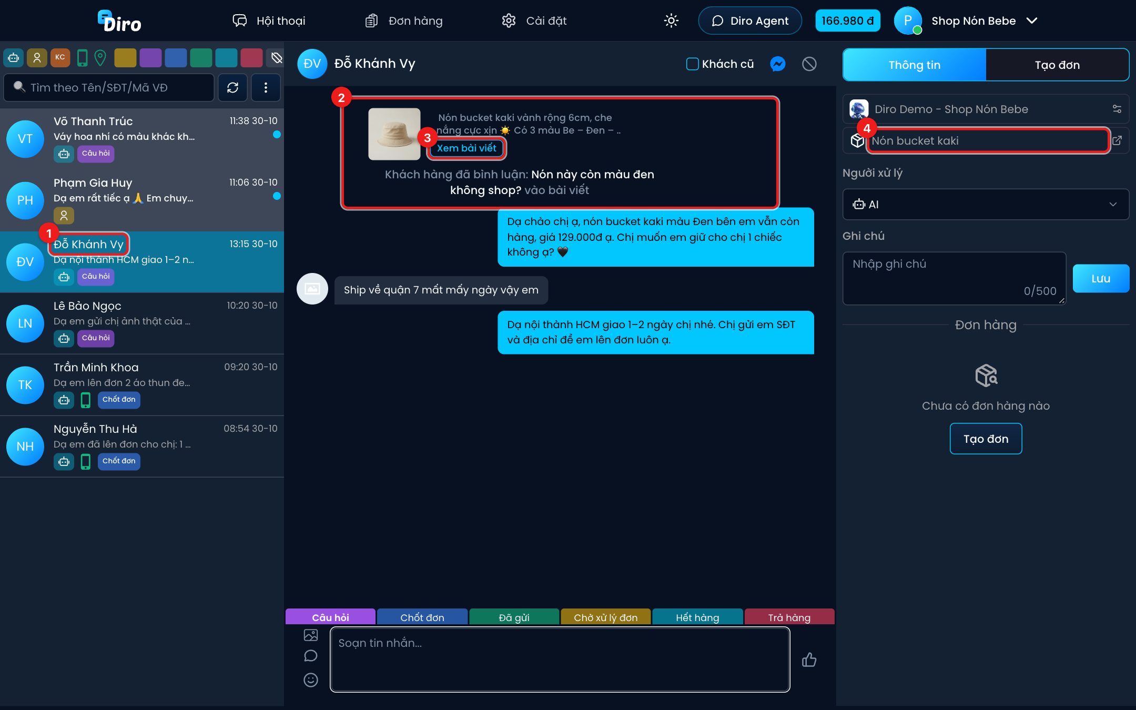The height and width of the screenshot is (710, 1136).
Task: Click the untagged filter icon
Action: point(276,58)
